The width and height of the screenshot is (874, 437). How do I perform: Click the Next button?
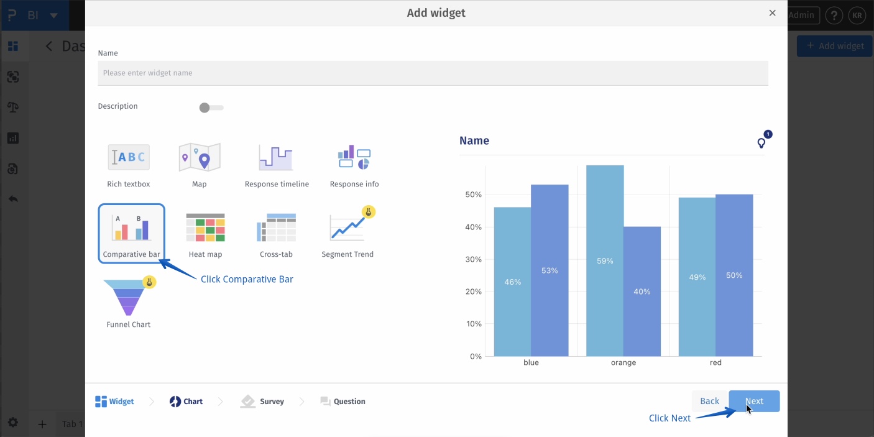point(754,401)
